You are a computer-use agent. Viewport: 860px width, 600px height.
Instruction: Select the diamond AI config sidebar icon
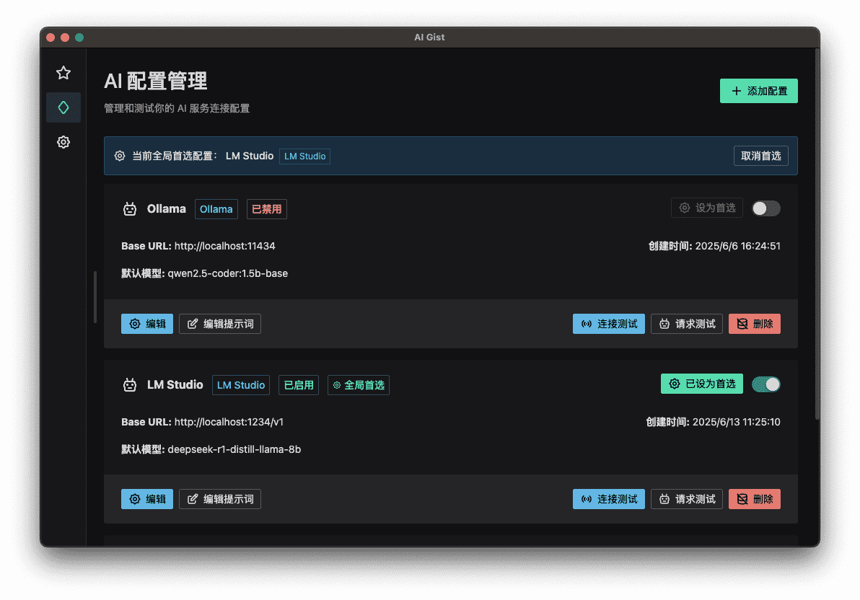click(63, 107)
